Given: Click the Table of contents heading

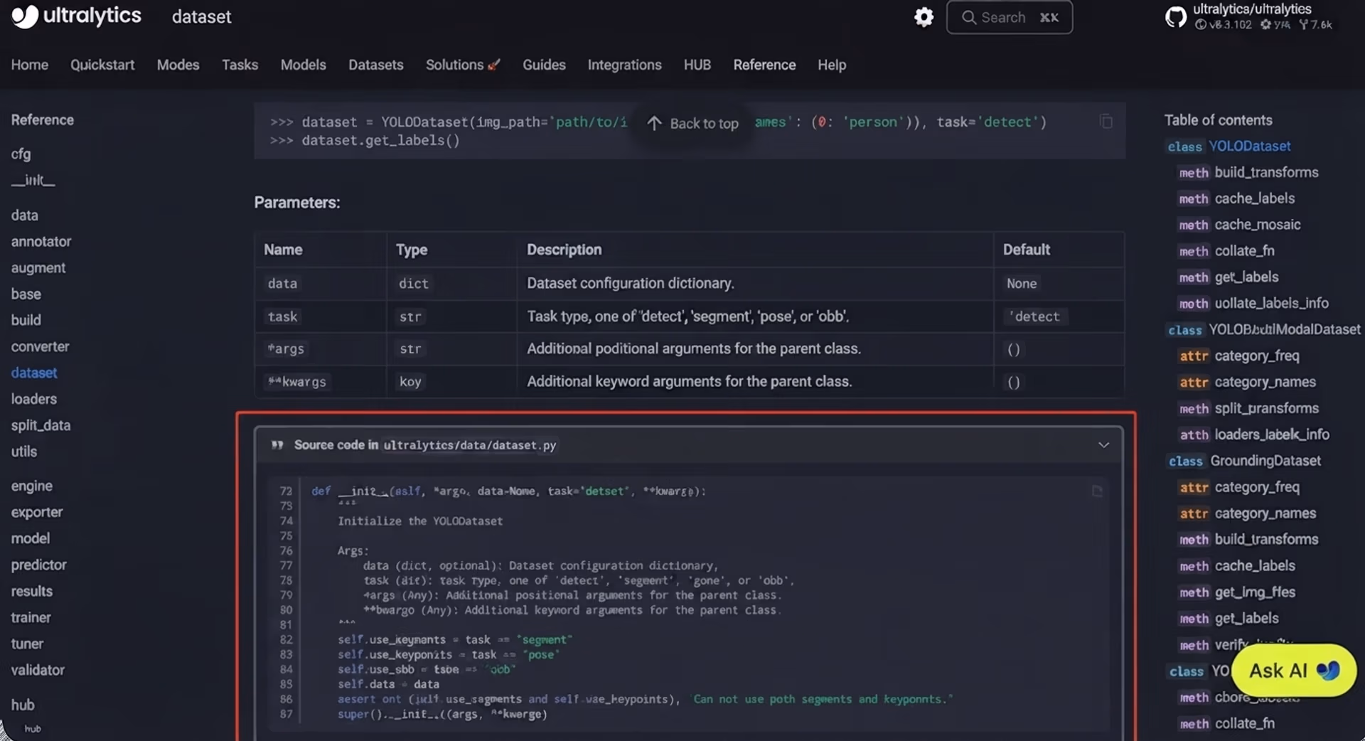Looking at the screenshot, I should (x=1218, y=120).
